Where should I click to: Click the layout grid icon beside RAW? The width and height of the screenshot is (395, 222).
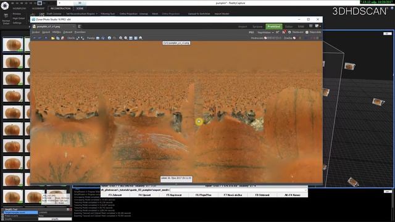click(x=311, y=26)
